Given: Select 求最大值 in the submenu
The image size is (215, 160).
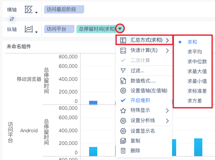Looking at the screenshot, I should click(197, 71).
